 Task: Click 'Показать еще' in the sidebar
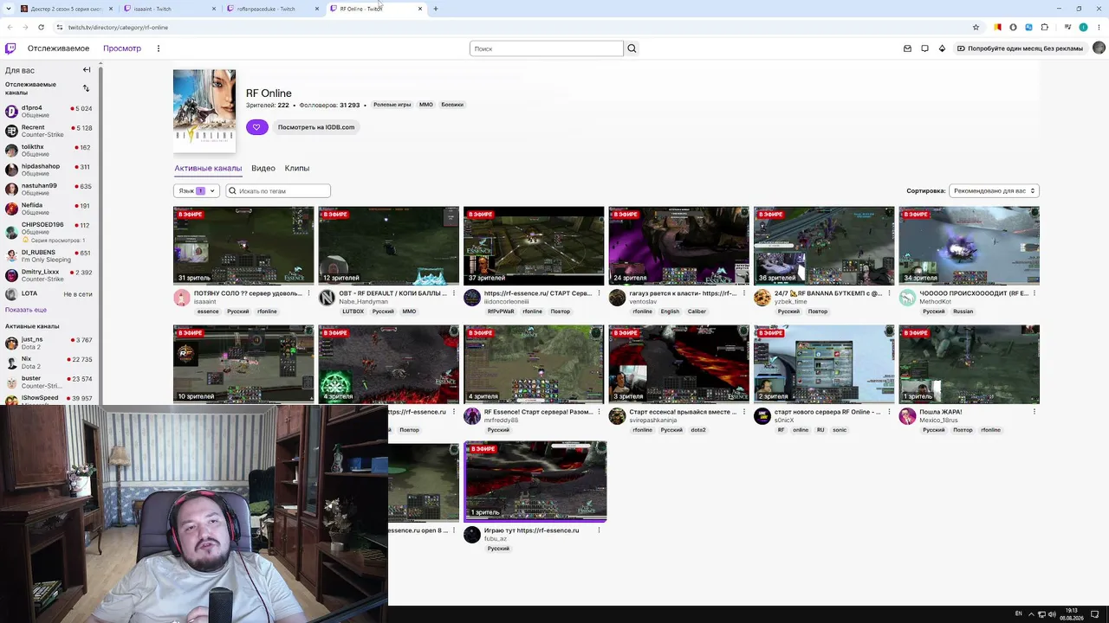(26, 310)
